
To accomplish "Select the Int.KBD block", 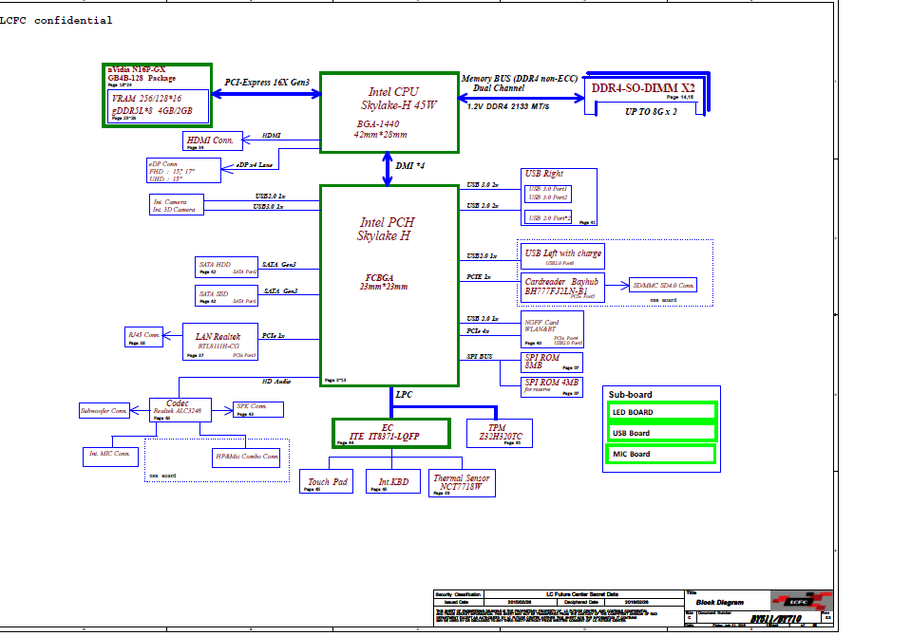I will [x=393, y=482].
